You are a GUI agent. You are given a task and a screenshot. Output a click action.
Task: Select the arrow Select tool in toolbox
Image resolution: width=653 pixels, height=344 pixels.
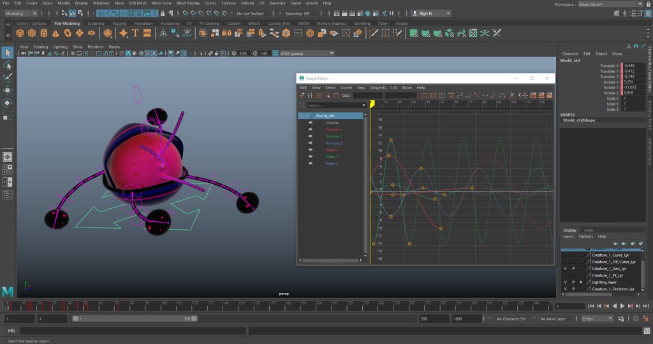pyautogui.click(x=8, y=53)
